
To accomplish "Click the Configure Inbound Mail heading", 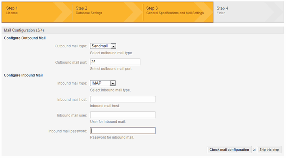I will (23, 75).
